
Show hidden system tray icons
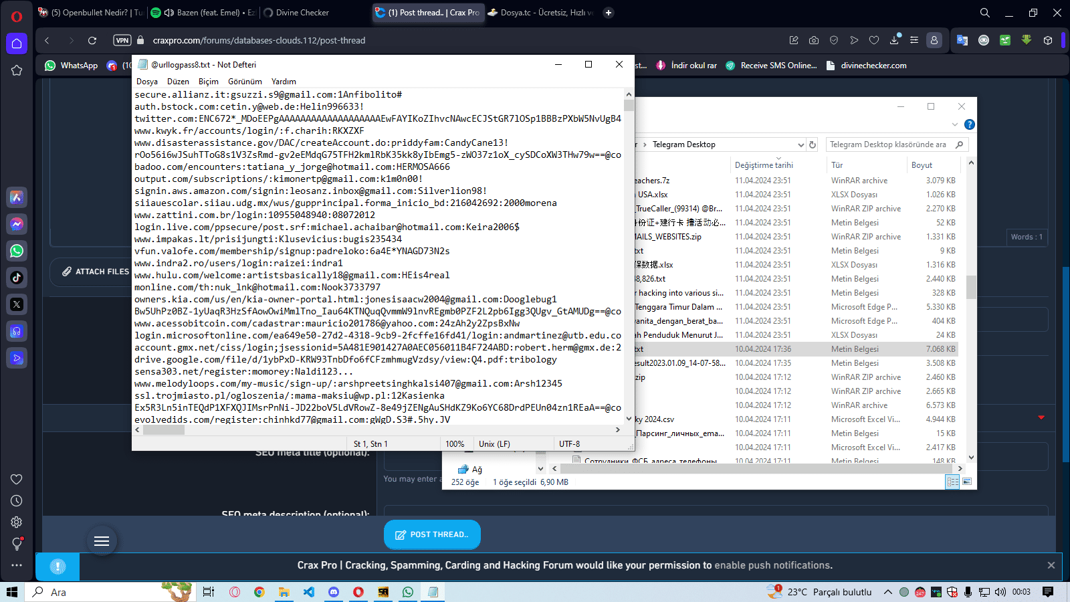coord(887,592)
